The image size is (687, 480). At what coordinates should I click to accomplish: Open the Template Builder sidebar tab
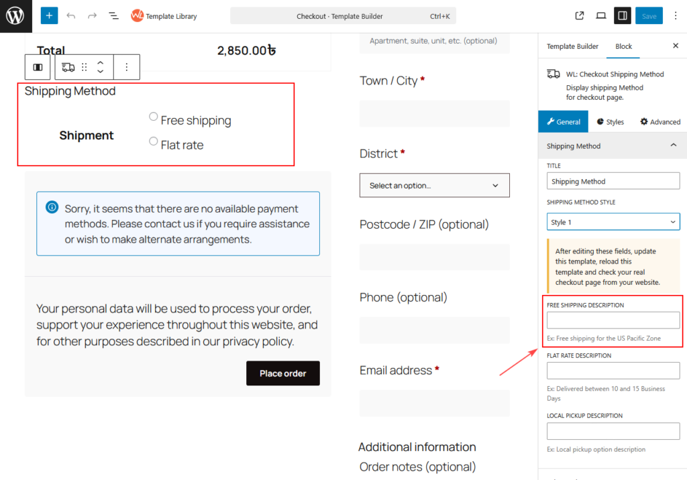[x=572, y=46]
